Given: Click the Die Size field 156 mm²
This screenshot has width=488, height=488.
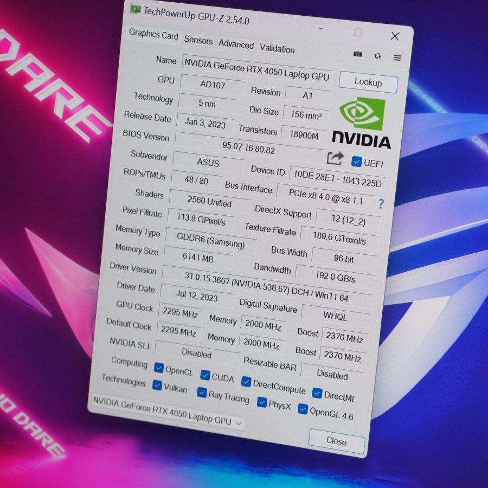Looking at the screenshot, I should pyautogui.click(x=306, y=115).
